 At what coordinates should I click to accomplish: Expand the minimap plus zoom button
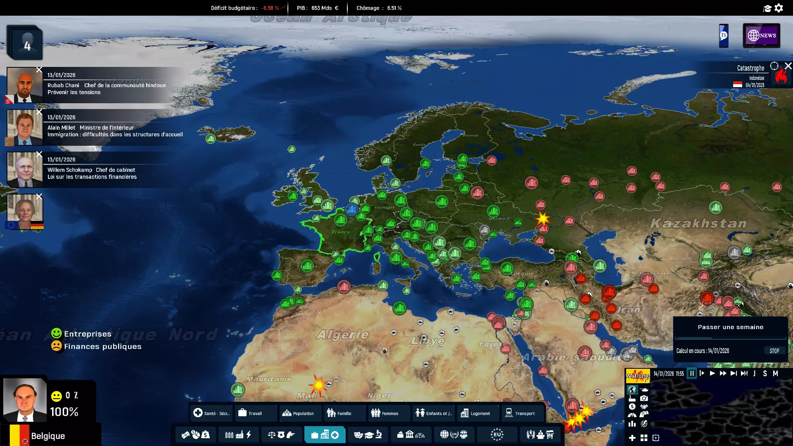(632, 438)
